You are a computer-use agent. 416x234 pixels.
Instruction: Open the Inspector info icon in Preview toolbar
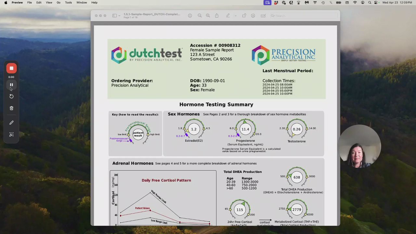point(190,16)
